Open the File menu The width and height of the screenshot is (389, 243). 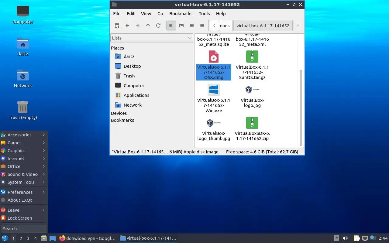pos(117,14)
